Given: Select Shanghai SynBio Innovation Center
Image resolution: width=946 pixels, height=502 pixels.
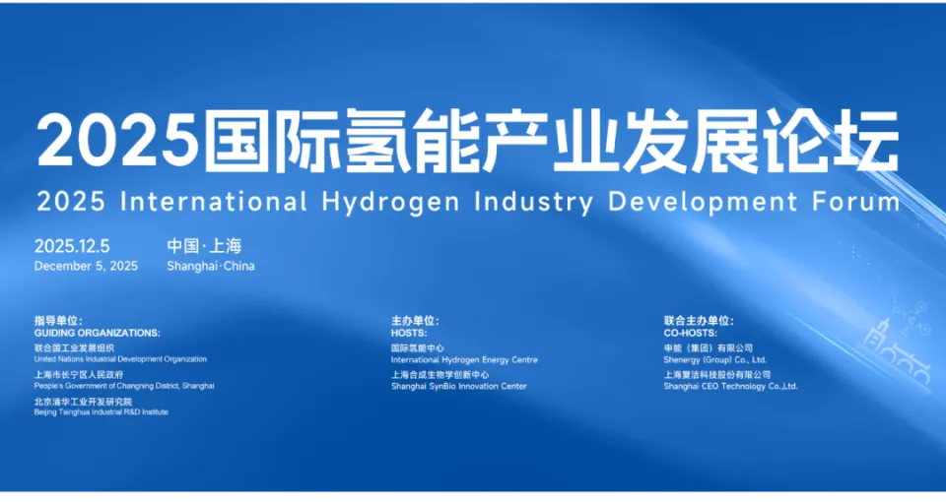Looking at the screenshot, I should tap(458, 386).
